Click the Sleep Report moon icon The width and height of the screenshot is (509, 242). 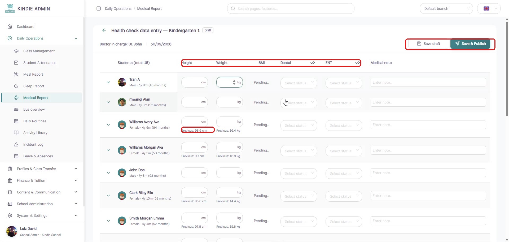[x=16, y=86]
